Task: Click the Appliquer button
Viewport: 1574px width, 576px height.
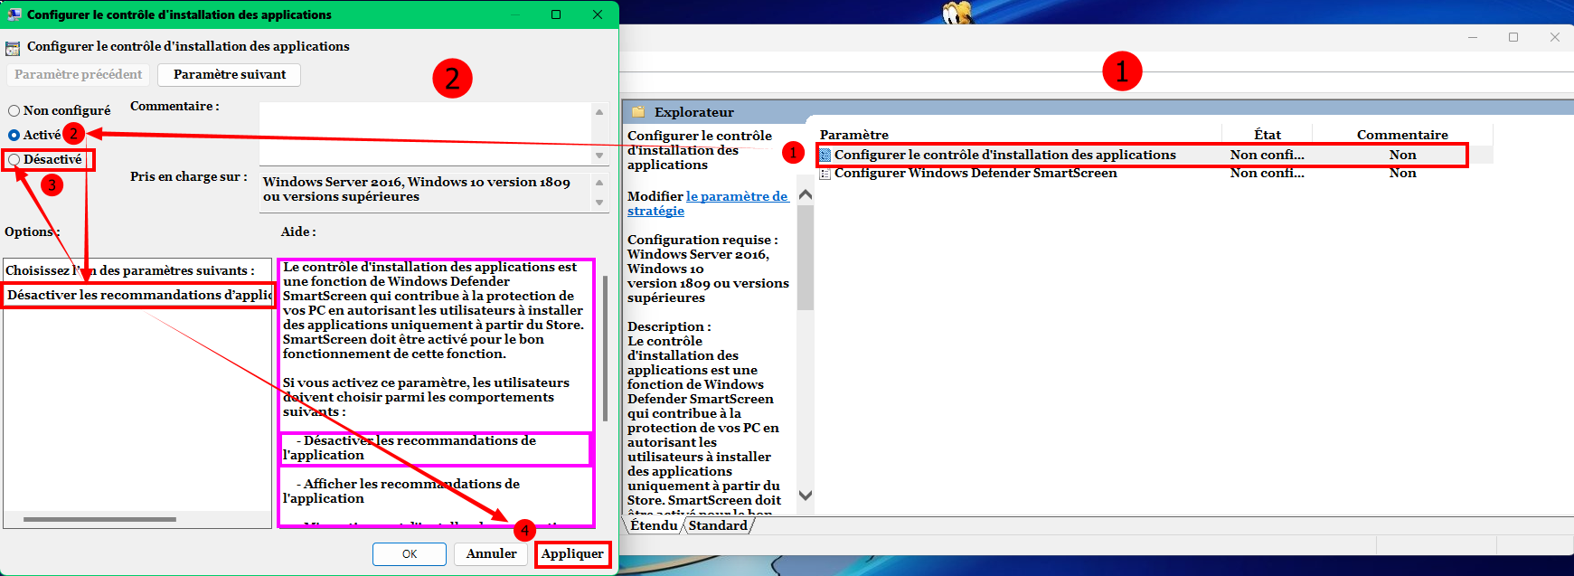Action: point(572,553)
